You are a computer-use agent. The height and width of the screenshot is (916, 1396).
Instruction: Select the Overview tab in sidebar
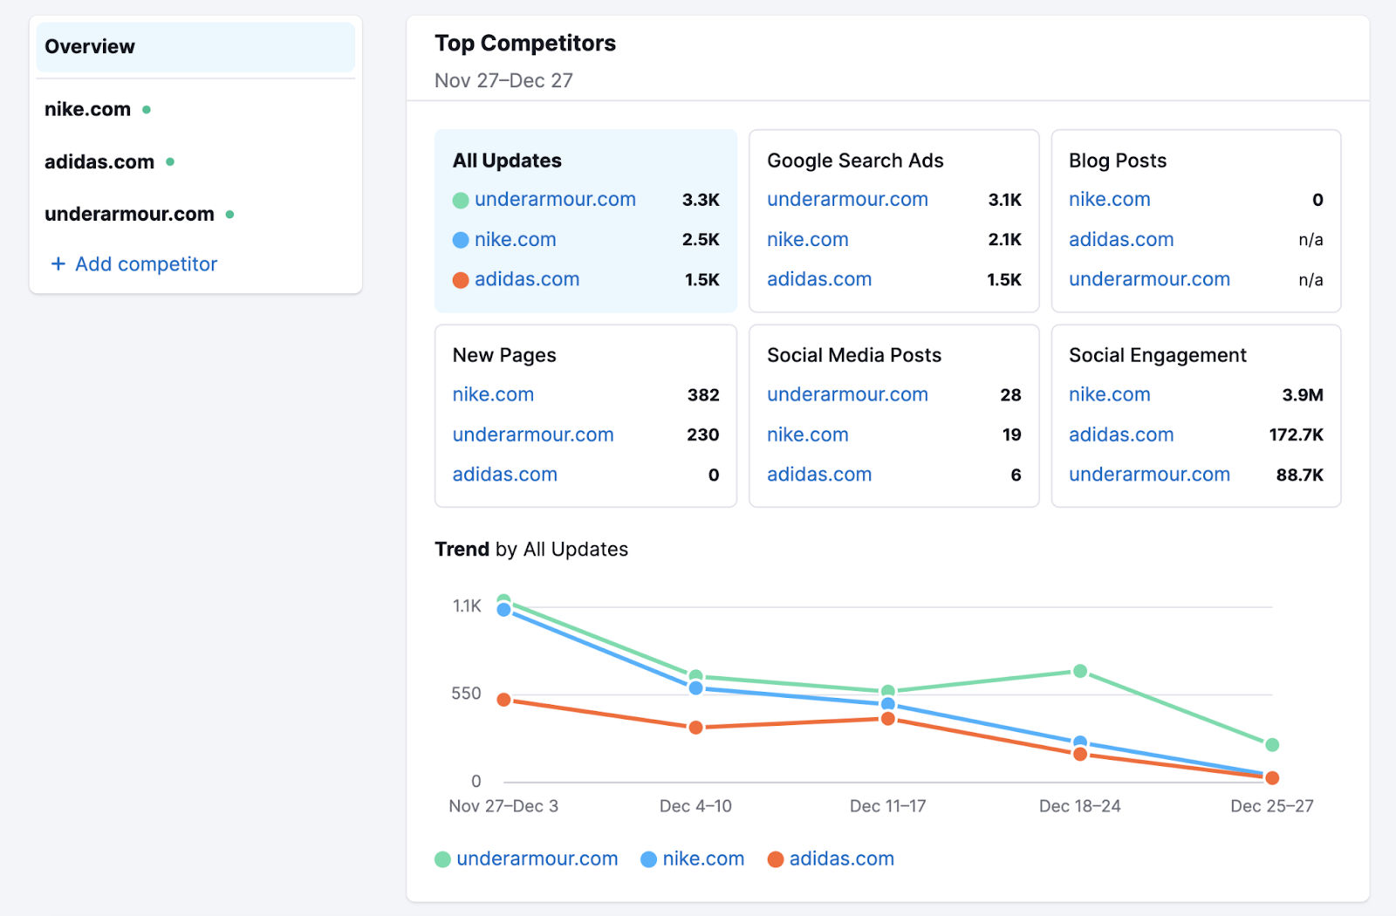(90, 46)
